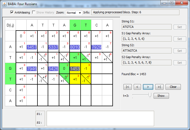Advance to next step

click(148, 87)
